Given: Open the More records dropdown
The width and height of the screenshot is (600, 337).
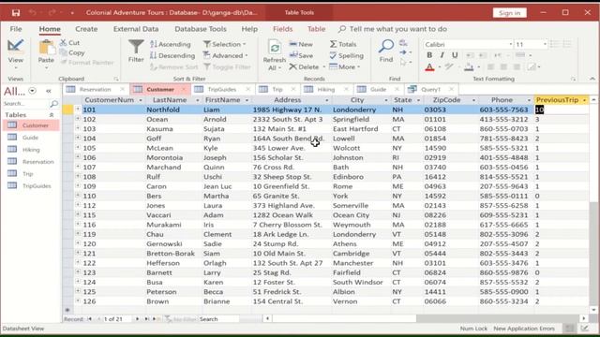Looking at the screenshot, I should pos(345,66).
